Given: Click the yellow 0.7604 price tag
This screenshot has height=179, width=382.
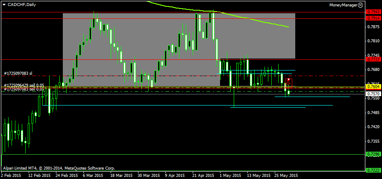Looking at the screenshot, I should tap(373, 87).
